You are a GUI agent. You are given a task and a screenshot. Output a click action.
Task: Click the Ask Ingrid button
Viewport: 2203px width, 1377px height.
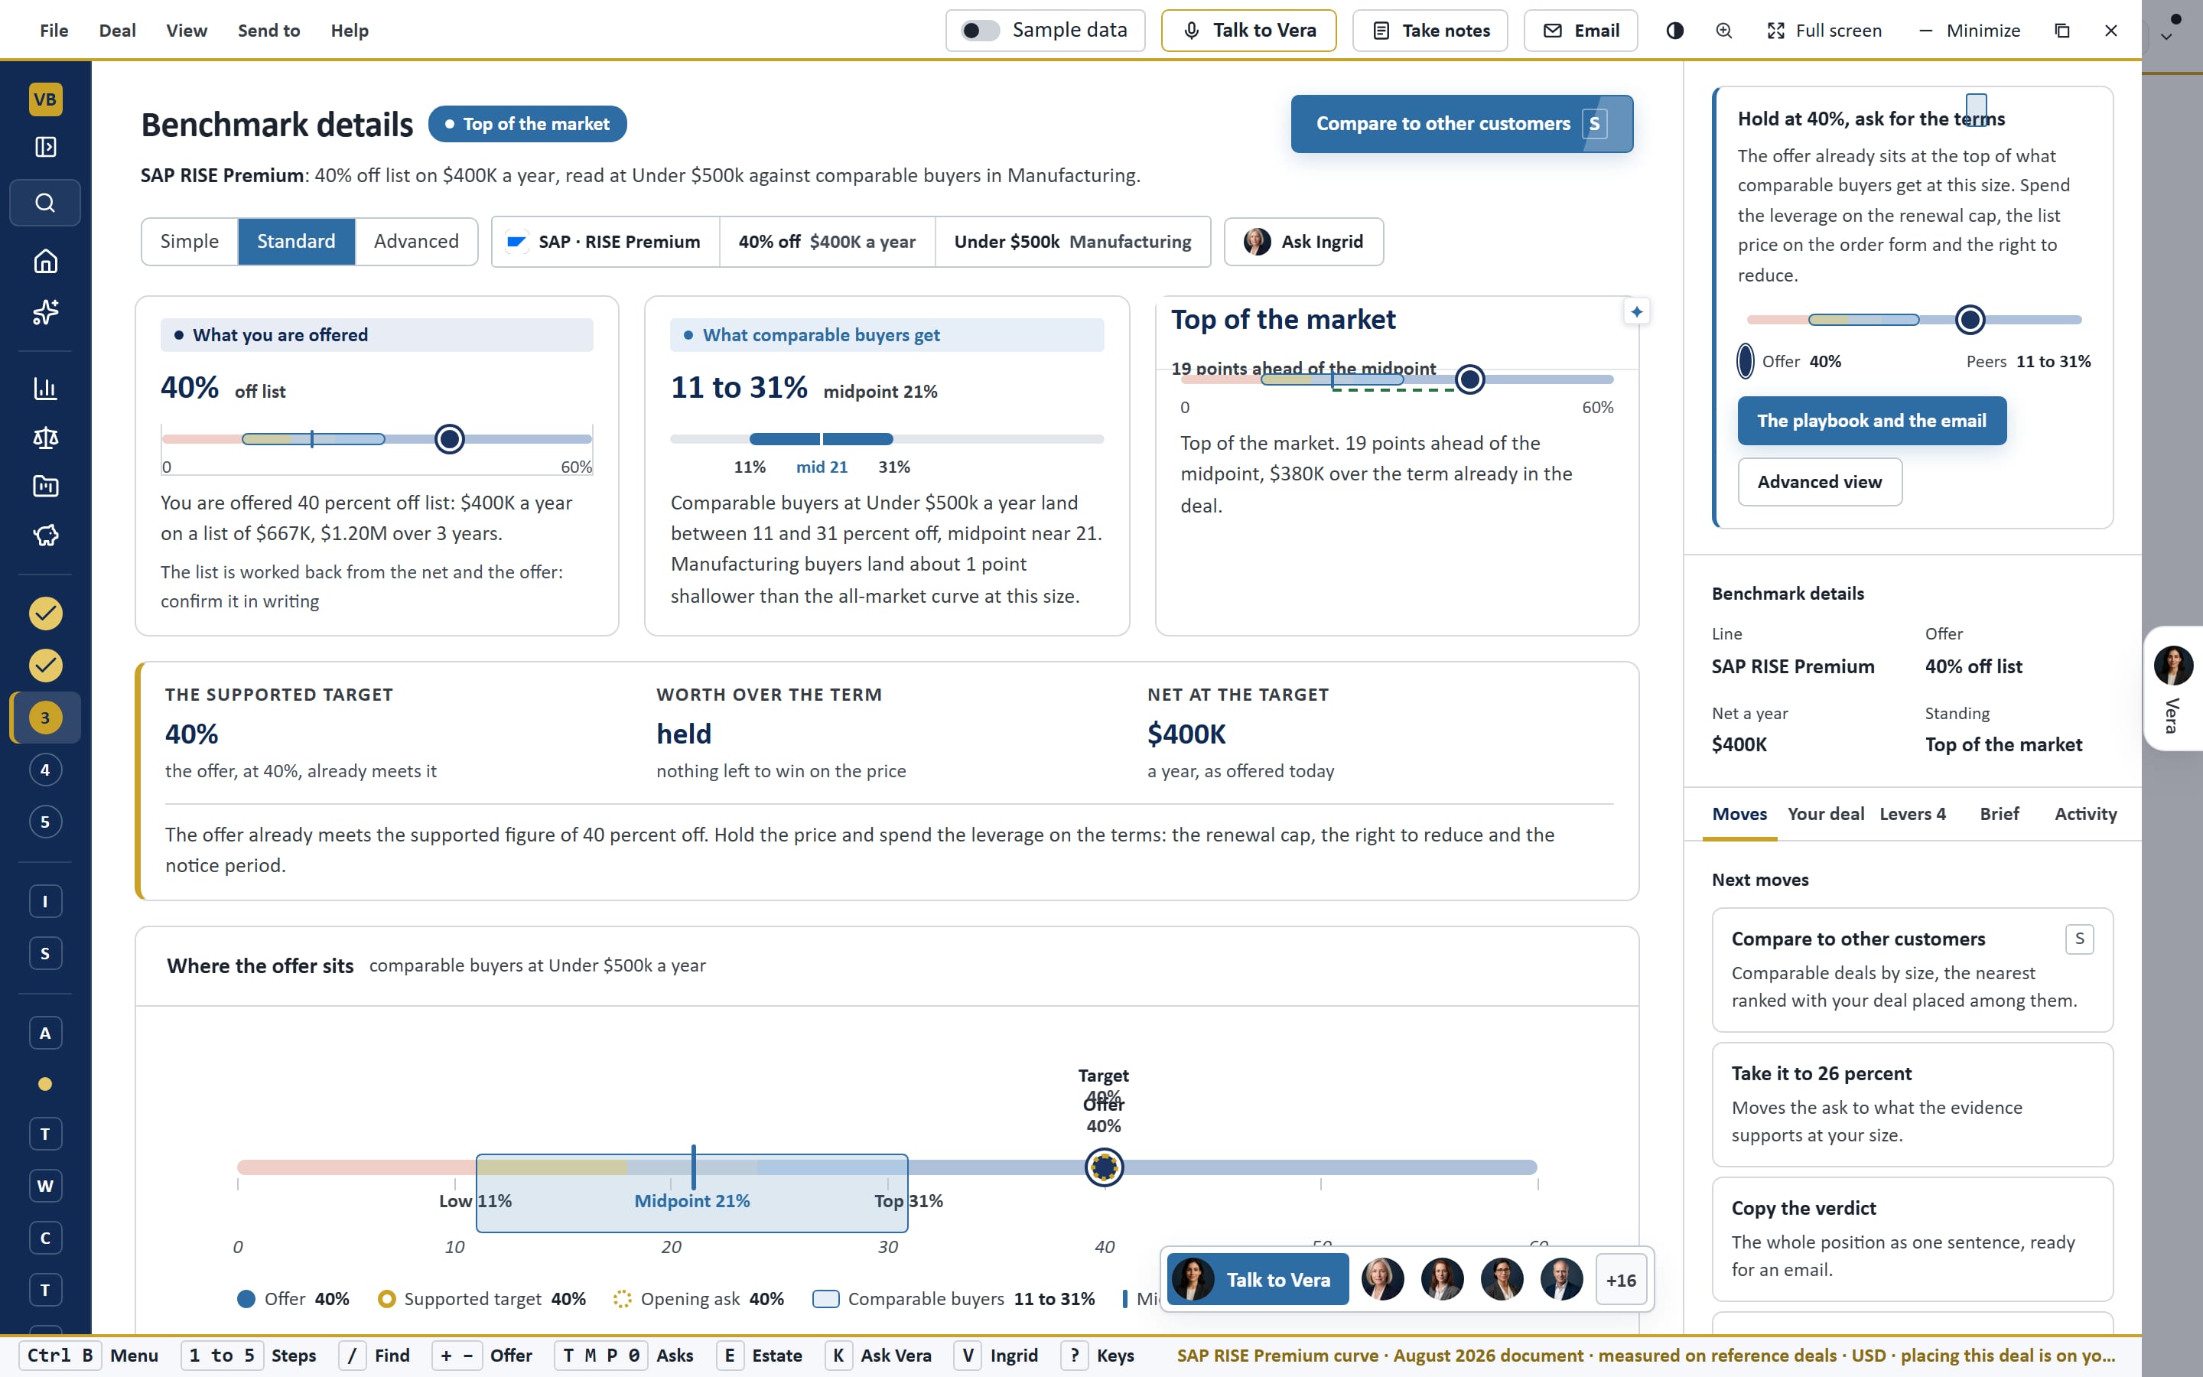point(1303,241)
